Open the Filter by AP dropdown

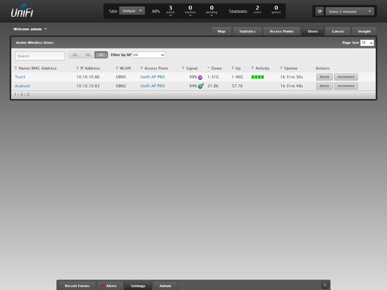(149, 55)
